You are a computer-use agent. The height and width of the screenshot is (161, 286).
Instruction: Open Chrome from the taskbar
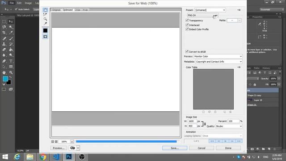(43, 157)
